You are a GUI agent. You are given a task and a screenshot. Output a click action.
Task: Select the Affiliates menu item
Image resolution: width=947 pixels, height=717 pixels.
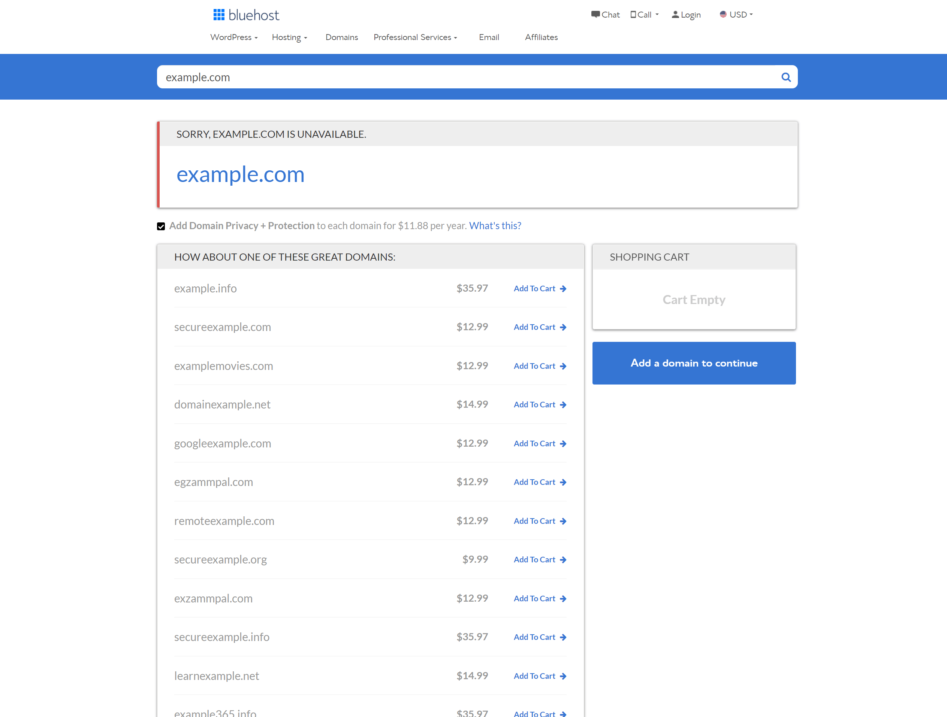(x=542, y=37)
